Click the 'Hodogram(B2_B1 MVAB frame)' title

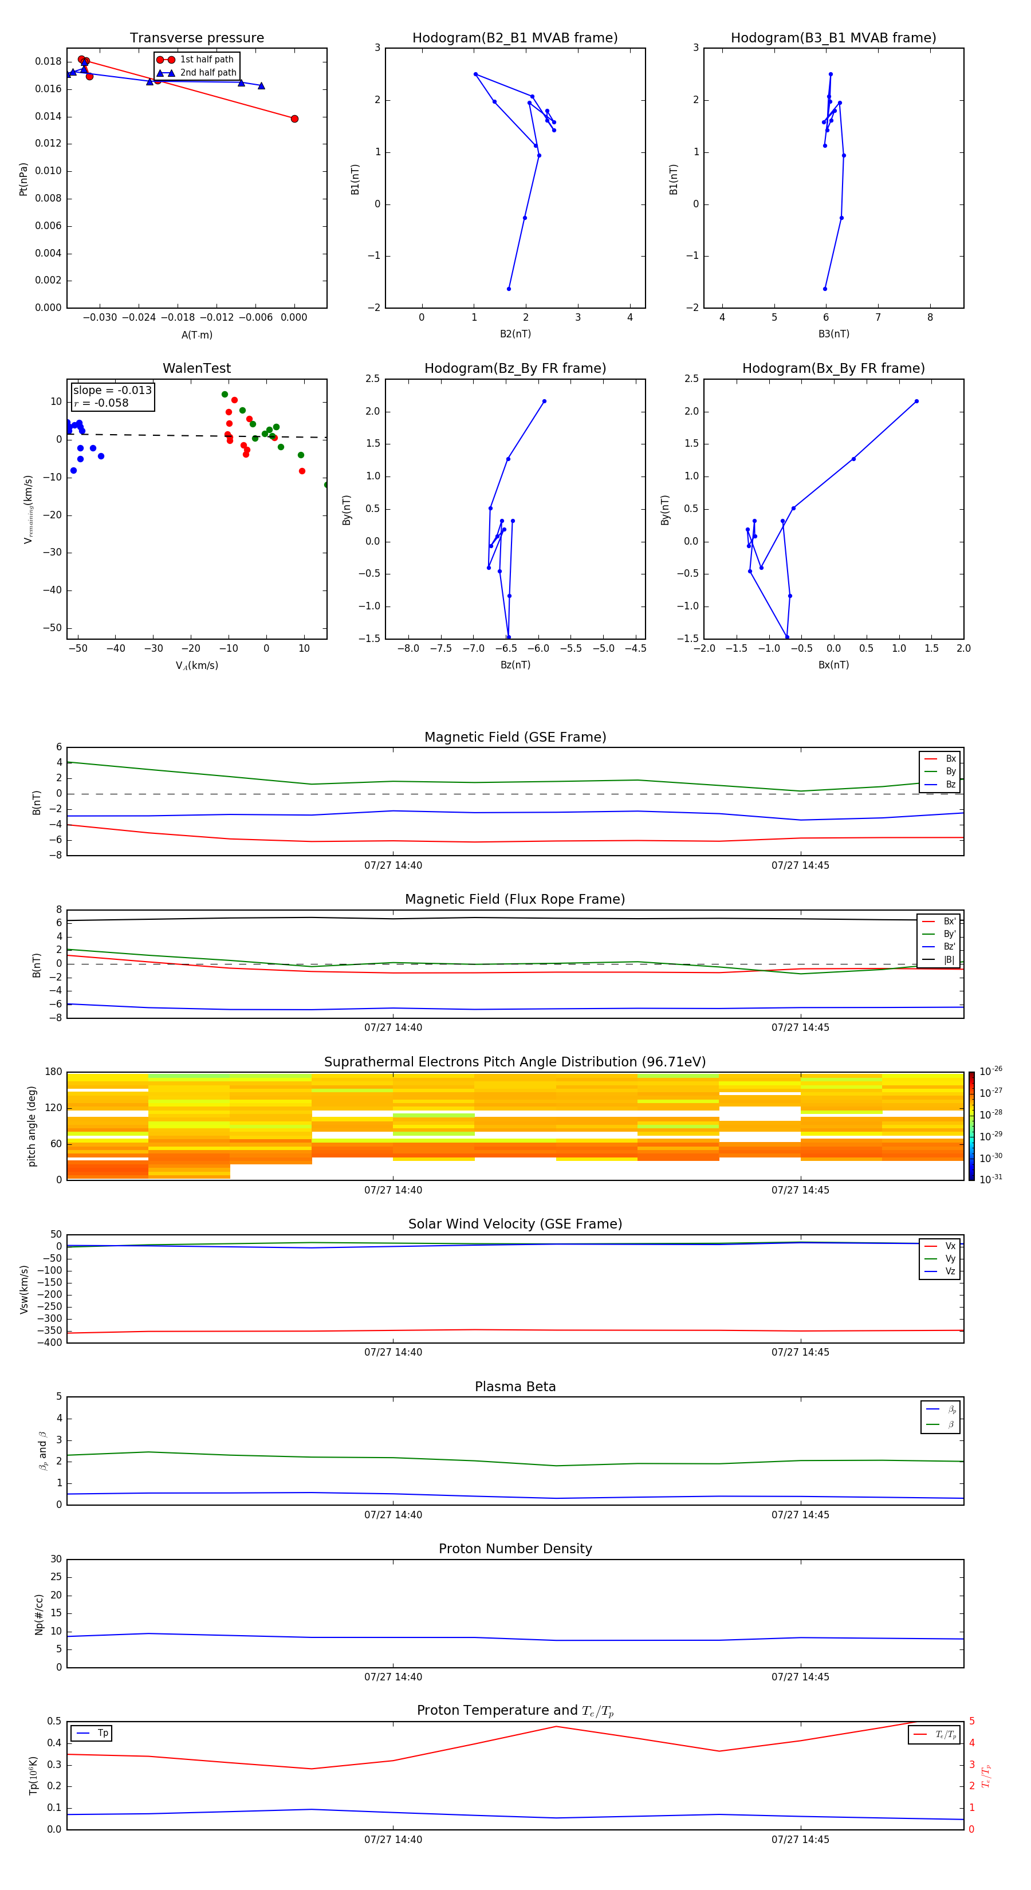(x=515, y=38)
